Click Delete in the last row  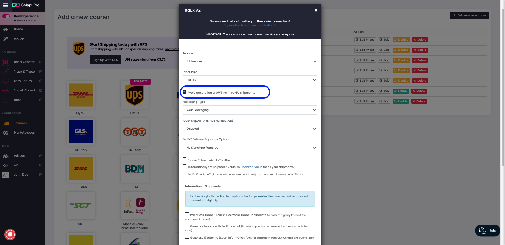419,101
